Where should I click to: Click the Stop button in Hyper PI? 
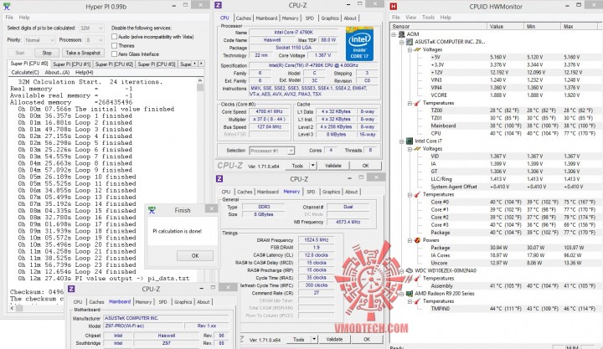tap(47, 53)
